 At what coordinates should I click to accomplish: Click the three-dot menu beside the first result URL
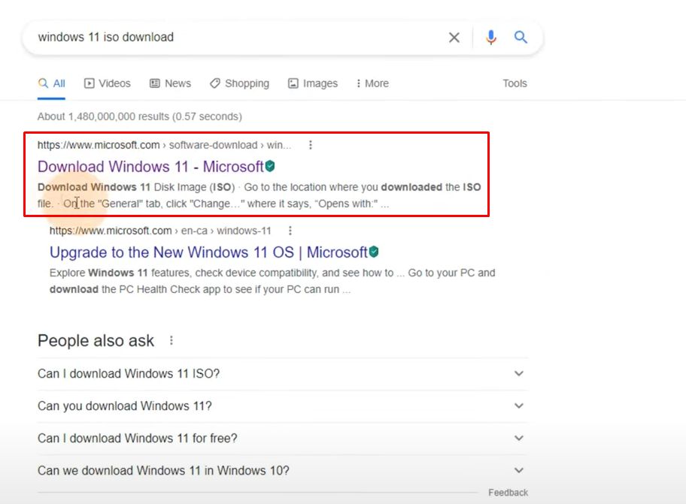[x=311, y=145]
